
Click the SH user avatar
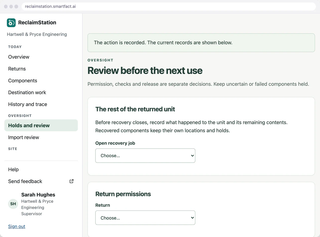13,204
